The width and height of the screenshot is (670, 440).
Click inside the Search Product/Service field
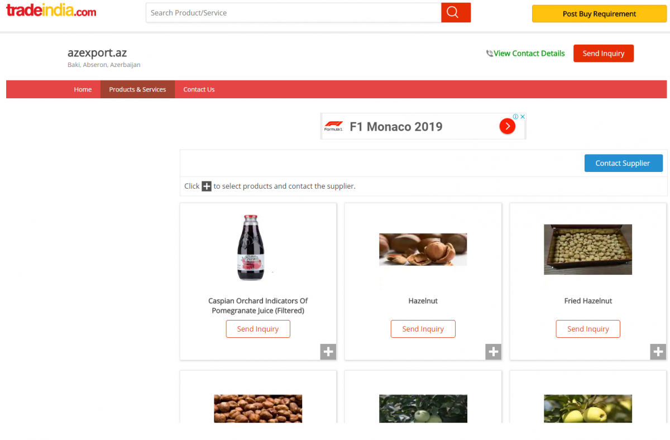(x=293, y=12)
